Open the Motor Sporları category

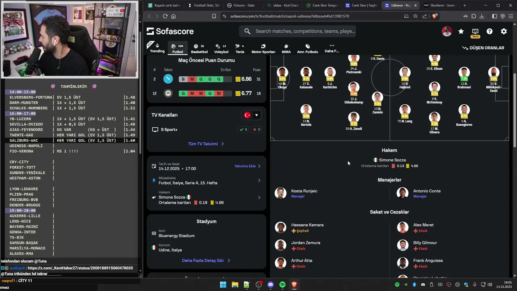click(x=263, y=48)
